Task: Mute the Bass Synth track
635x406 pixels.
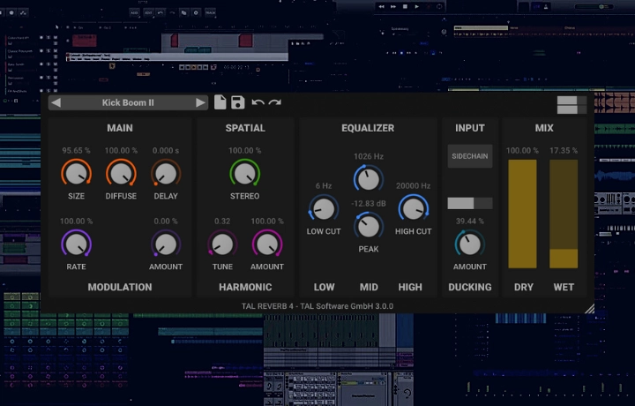Action: 55,64
